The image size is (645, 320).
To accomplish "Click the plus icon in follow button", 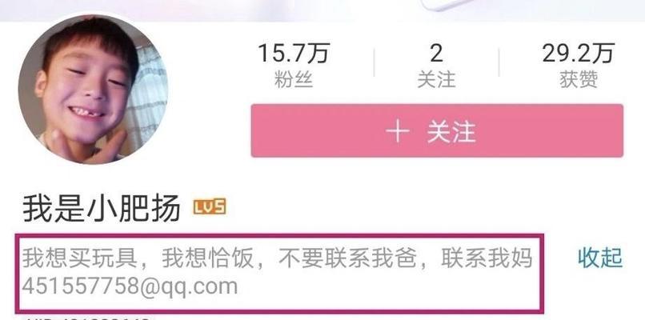I will 398,132.
